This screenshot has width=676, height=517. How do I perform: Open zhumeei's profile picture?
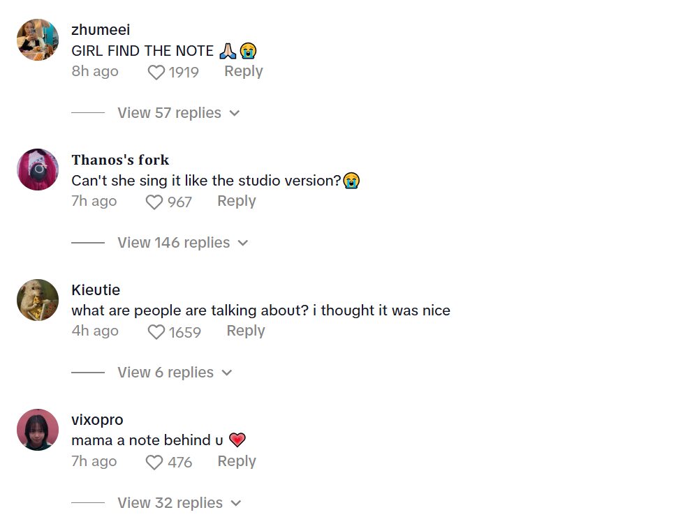pos(38,40)
